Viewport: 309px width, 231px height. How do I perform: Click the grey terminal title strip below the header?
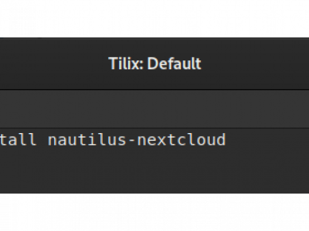pyautogui.click(x=154, y=109)
